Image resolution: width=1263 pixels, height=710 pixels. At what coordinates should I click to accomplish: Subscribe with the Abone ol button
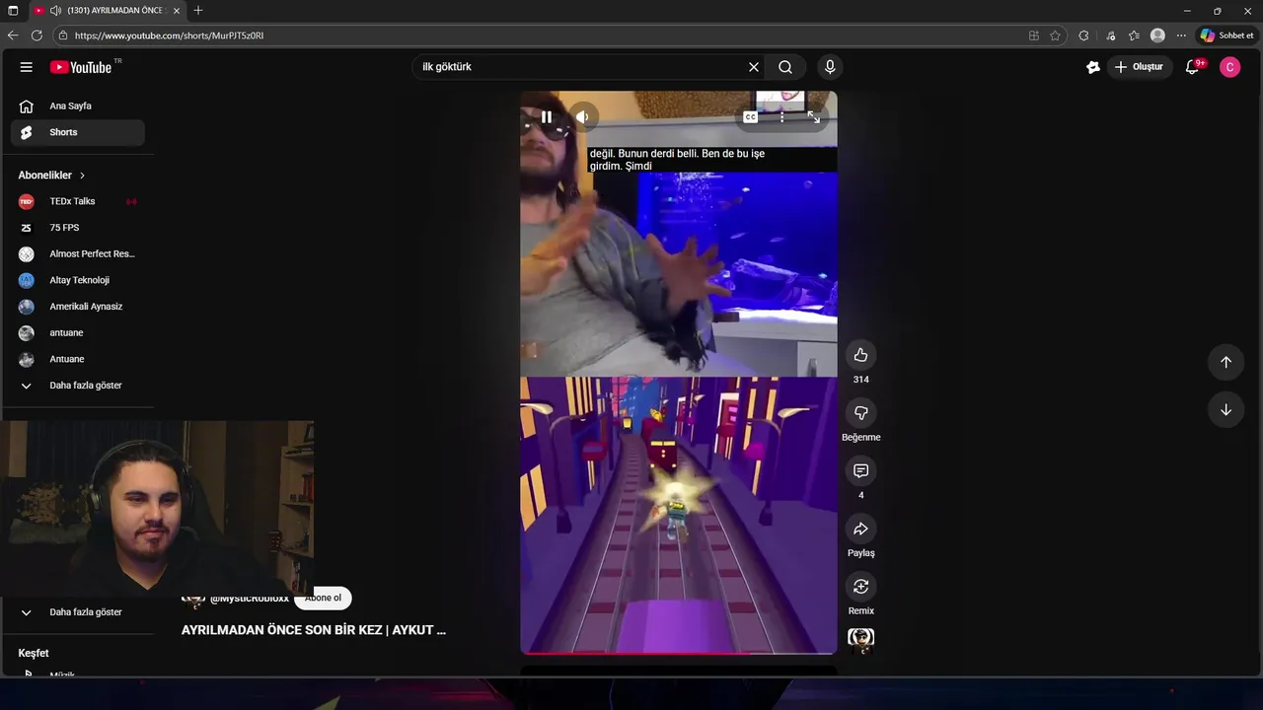pyautogui.click(x=324, y=598)
